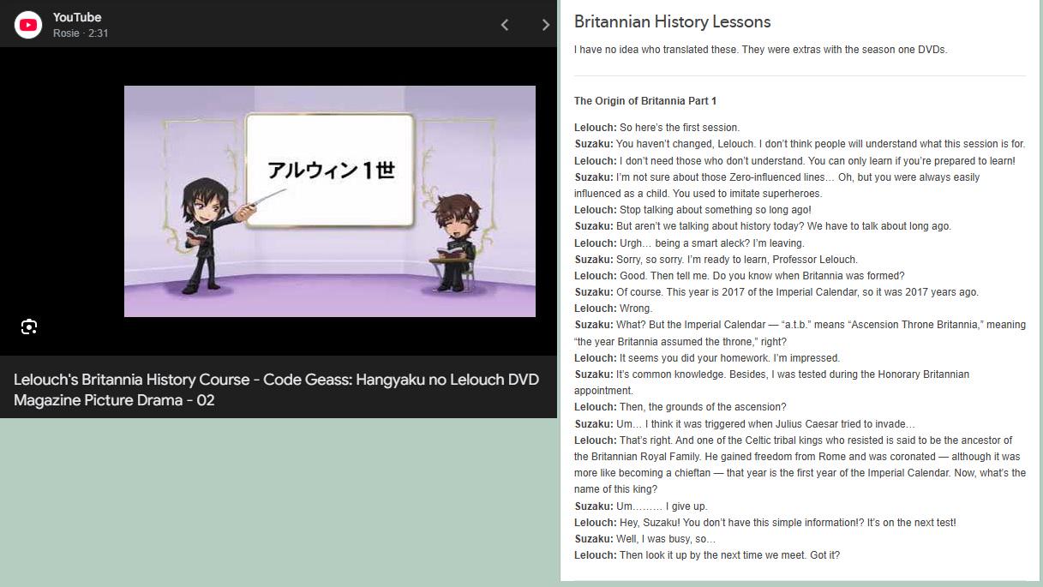The image size is (1043, 587).
Task: Click the single-word line "Wrong."
Action: [635, 308]
